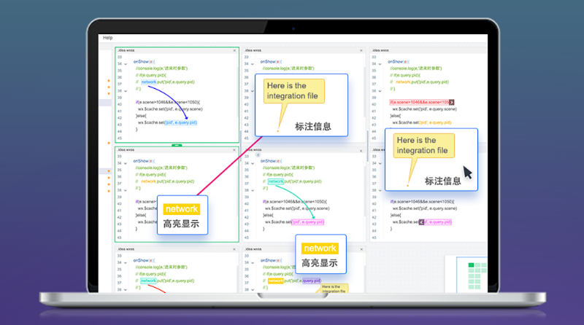This screenshot has width=584, height=325.
Task: Close the bottom-middle .idea.wxss panel
Action: (362, 249)
